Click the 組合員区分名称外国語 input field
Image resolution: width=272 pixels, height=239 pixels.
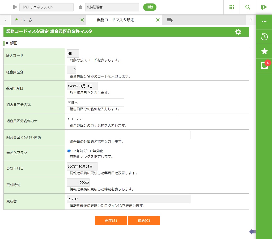pos(128,135)
